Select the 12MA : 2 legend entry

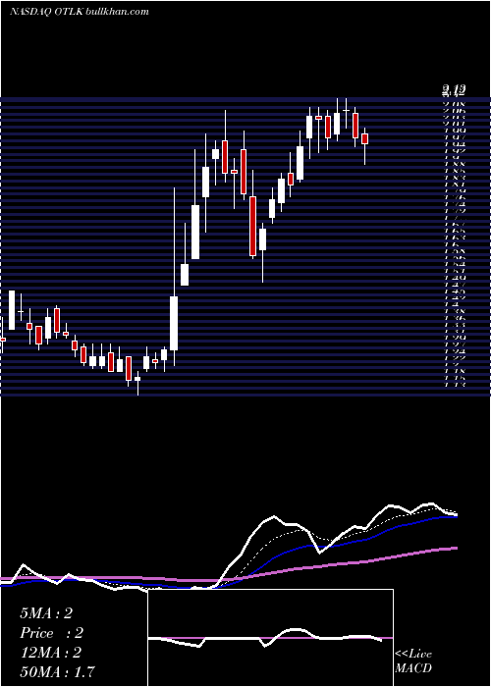click(51, 653)
